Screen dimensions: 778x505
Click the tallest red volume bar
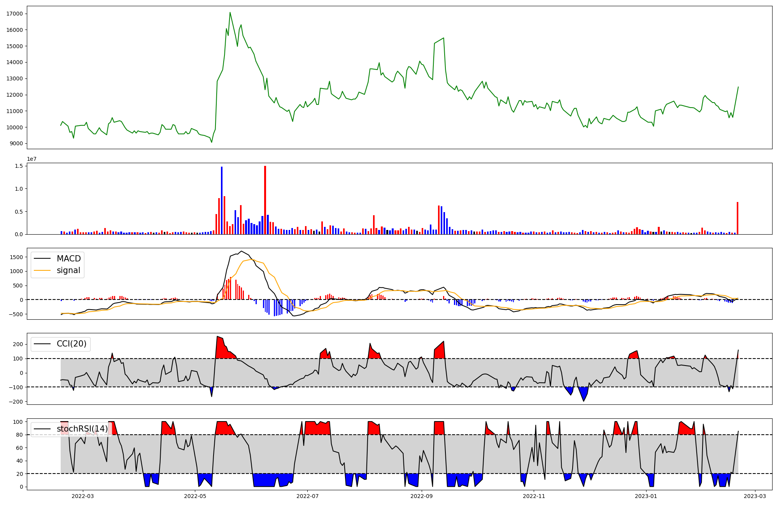265,200
